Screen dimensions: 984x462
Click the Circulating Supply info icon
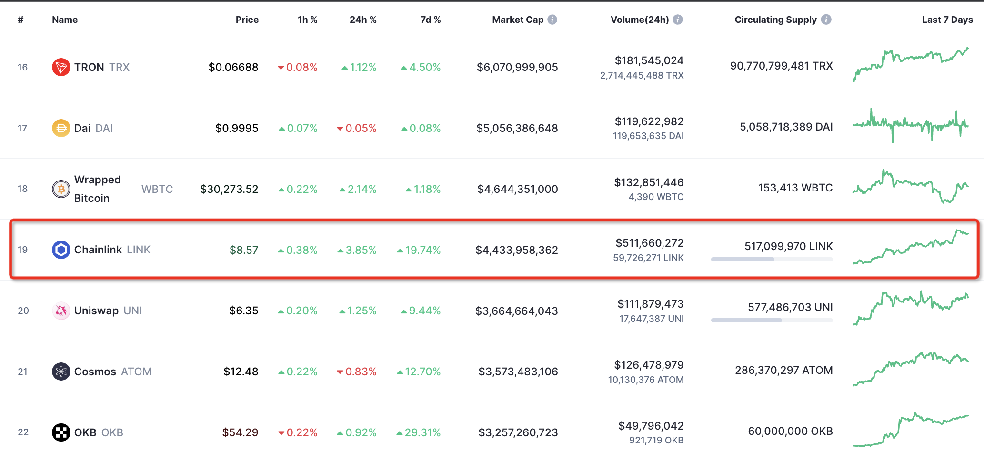pos(826,20)
